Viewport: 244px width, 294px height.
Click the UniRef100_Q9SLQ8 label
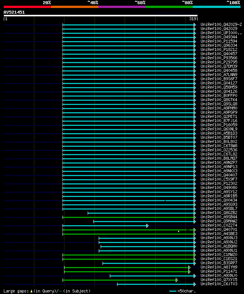pos(219,104)
